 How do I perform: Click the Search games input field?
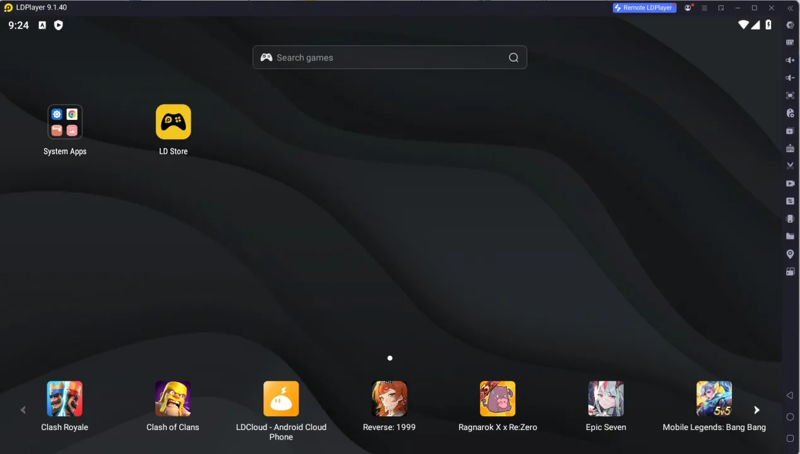[x=390, y=57]
